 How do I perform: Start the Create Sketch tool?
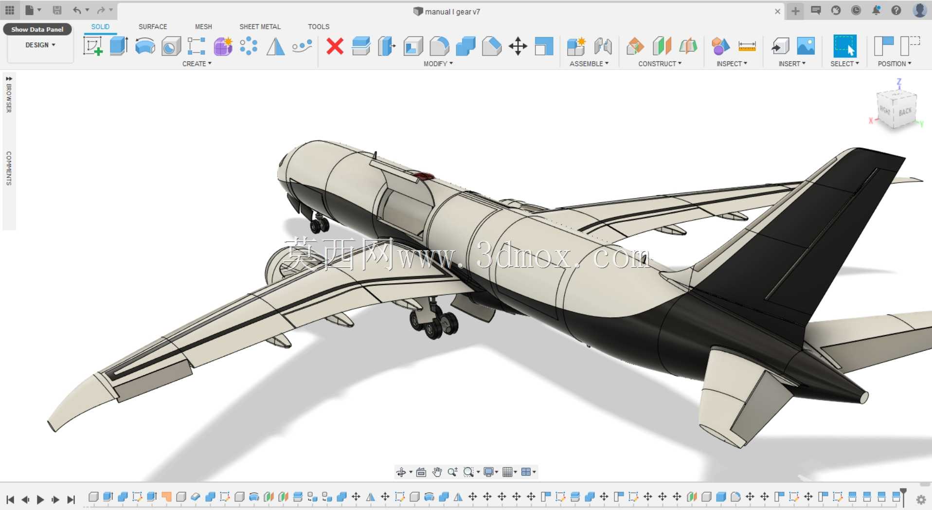pos(92,46)
